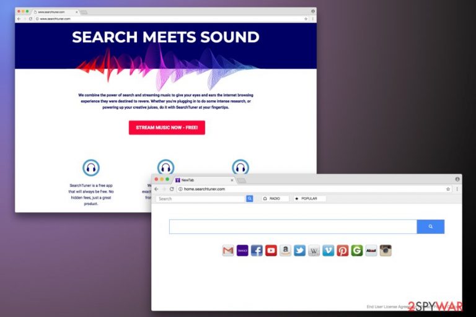This screenshot has width=476, height=317.
Task: Open profile icon in back window
Action: pos(312,11)
